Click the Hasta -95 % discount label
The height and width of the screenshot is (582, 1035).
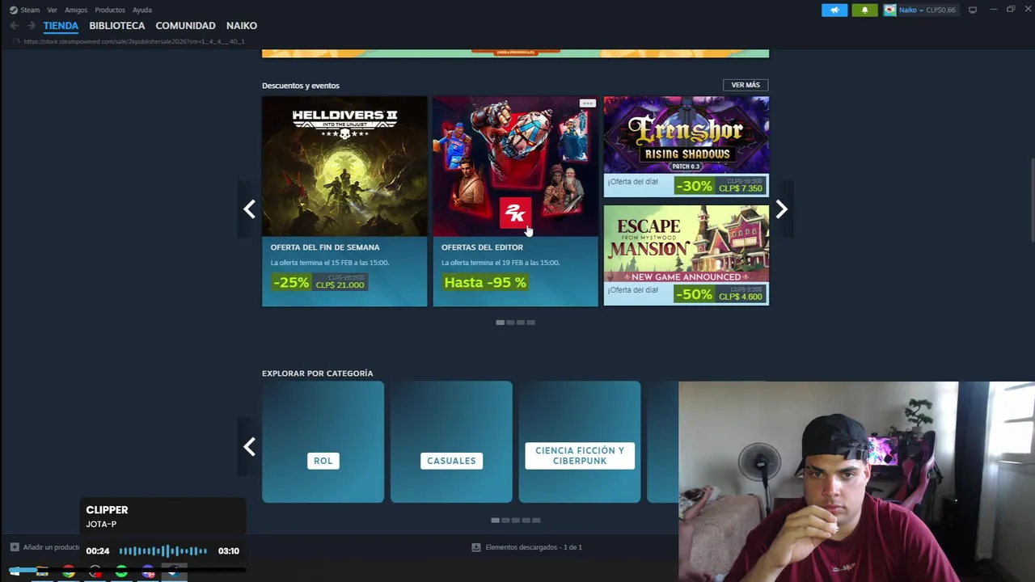(485, 282)
